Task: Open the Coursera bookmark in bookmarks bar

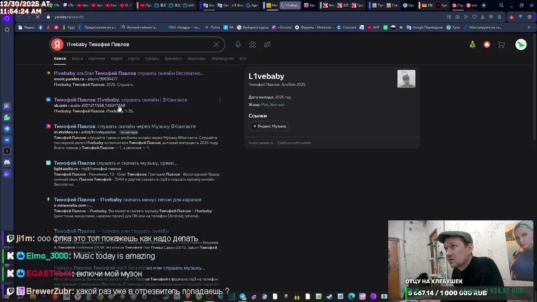Action: (347, 27)
